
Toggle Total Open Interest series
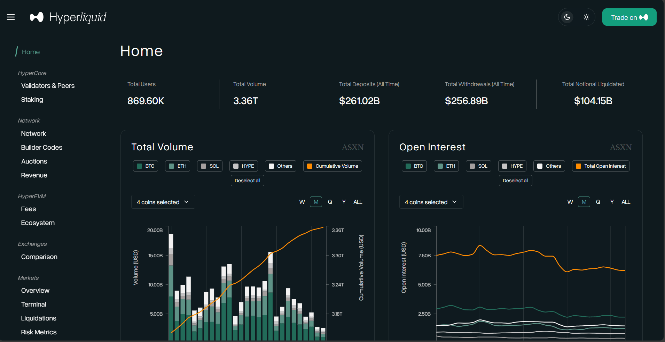point(601,166)
